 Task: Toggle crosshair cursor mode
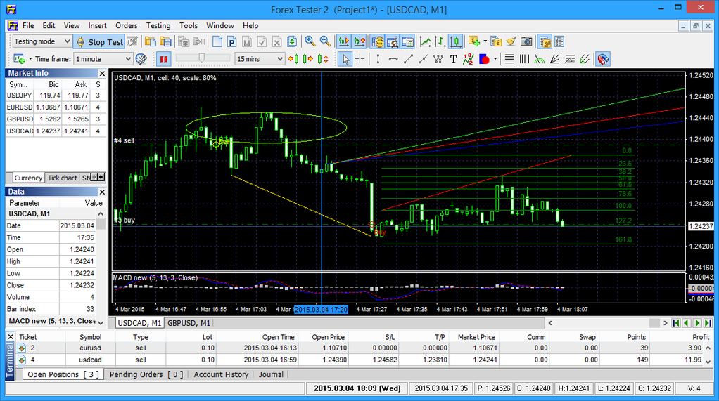pyautogui.click(x=360, y=59)
